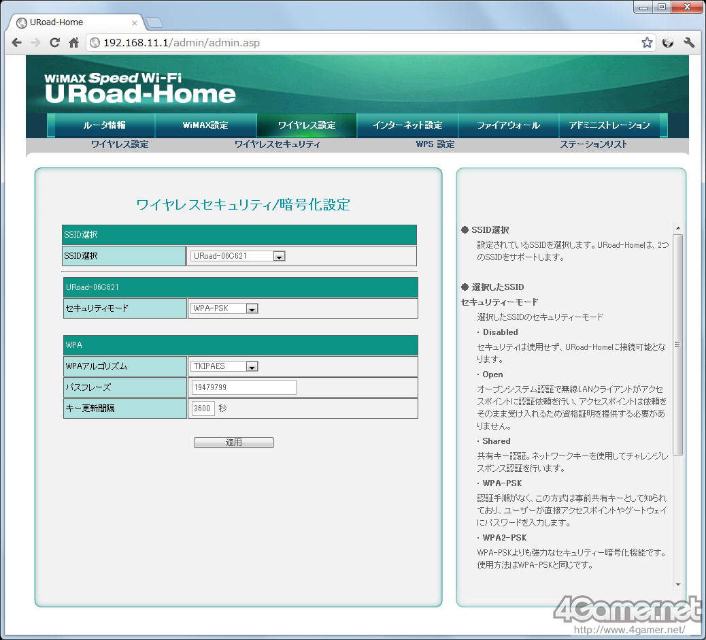Click the セキュリティーモード help subheading
Image resolution: width=706 pixels, height=640 pixels.
click(499, 302)
